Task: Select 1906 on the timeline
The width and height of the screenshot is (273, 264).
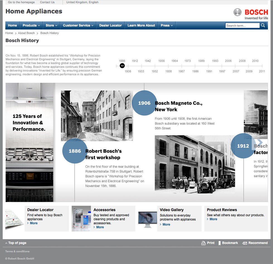Action: tap(128, 71)
